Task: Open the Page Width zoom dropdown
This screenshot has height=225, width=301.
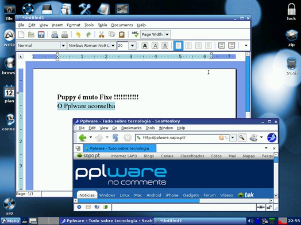Action: point(167,34)
